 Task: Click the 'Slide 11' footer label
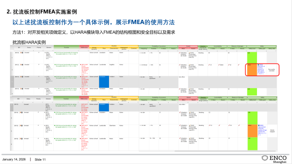tap(40, 159)
